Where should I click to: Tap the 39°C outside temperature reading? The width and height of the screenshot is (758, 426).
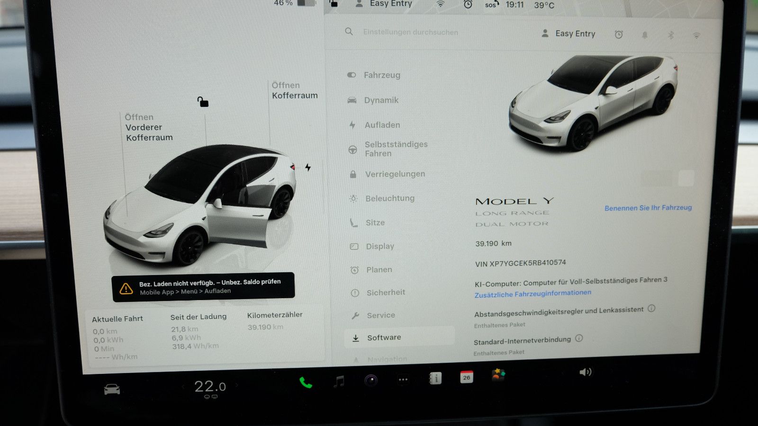(x=544, y=5)
